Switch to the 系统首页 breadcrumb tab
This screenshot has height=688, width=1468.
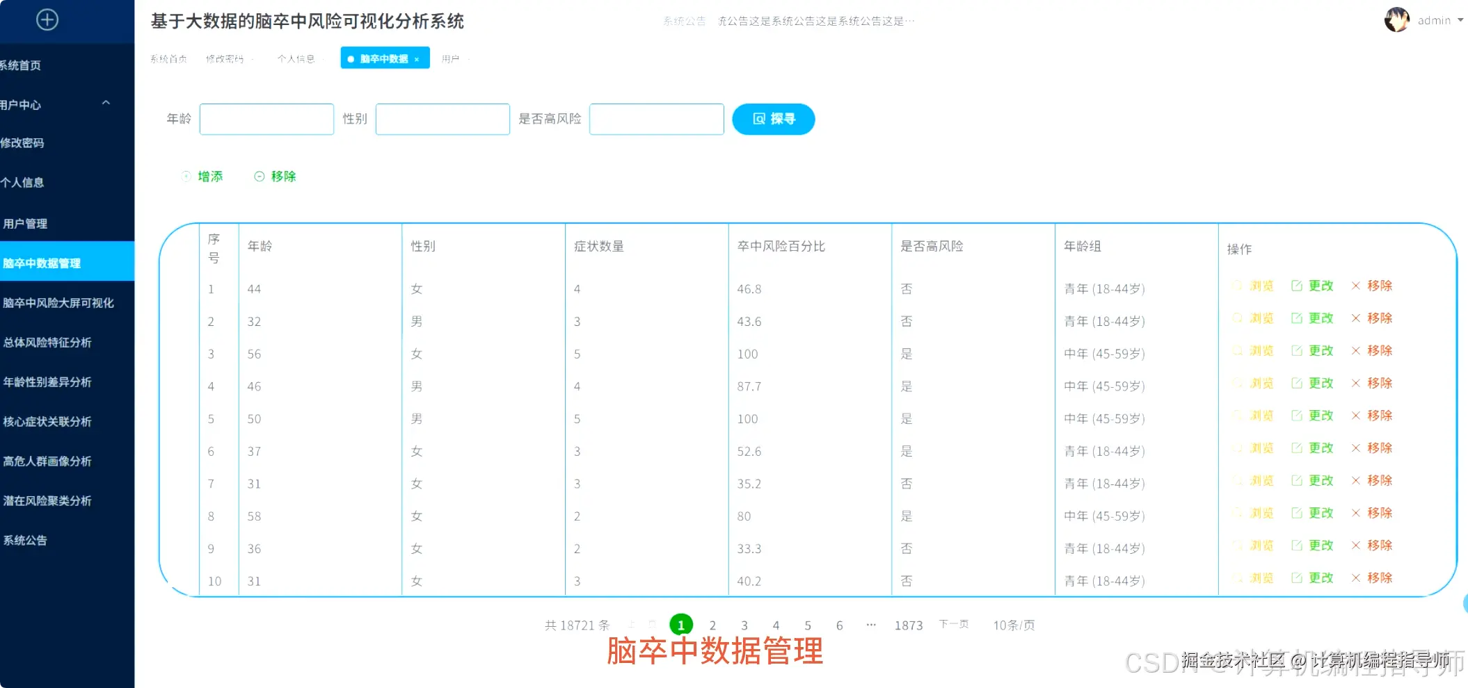pyautogui.click(x=169, y=59)
